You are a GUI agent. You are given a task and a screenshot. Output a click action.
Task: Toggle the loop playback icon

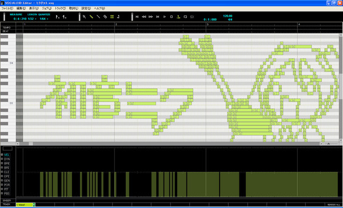click(x=185, y=17)
